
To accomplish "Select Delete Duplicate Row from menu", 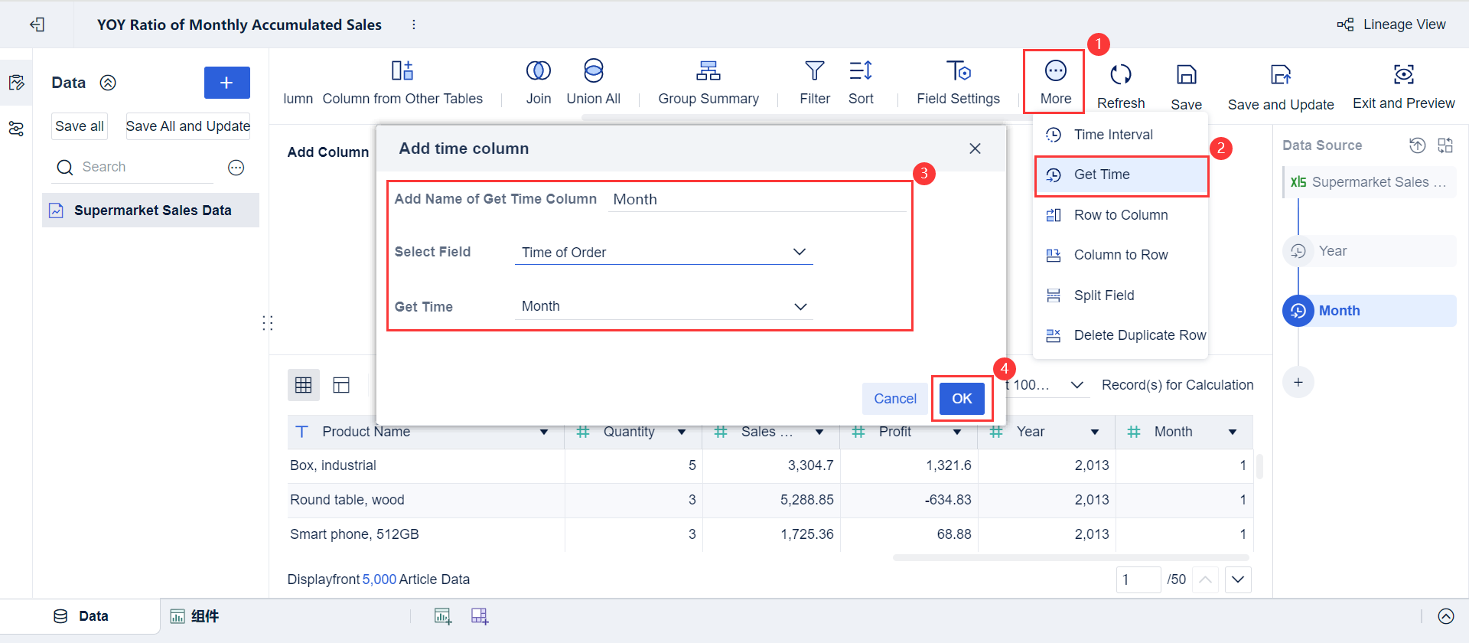I will tap(1139, 335).
